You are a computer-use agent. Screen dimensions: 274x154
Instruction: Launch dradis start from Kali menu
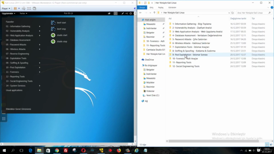click(59, 35)
